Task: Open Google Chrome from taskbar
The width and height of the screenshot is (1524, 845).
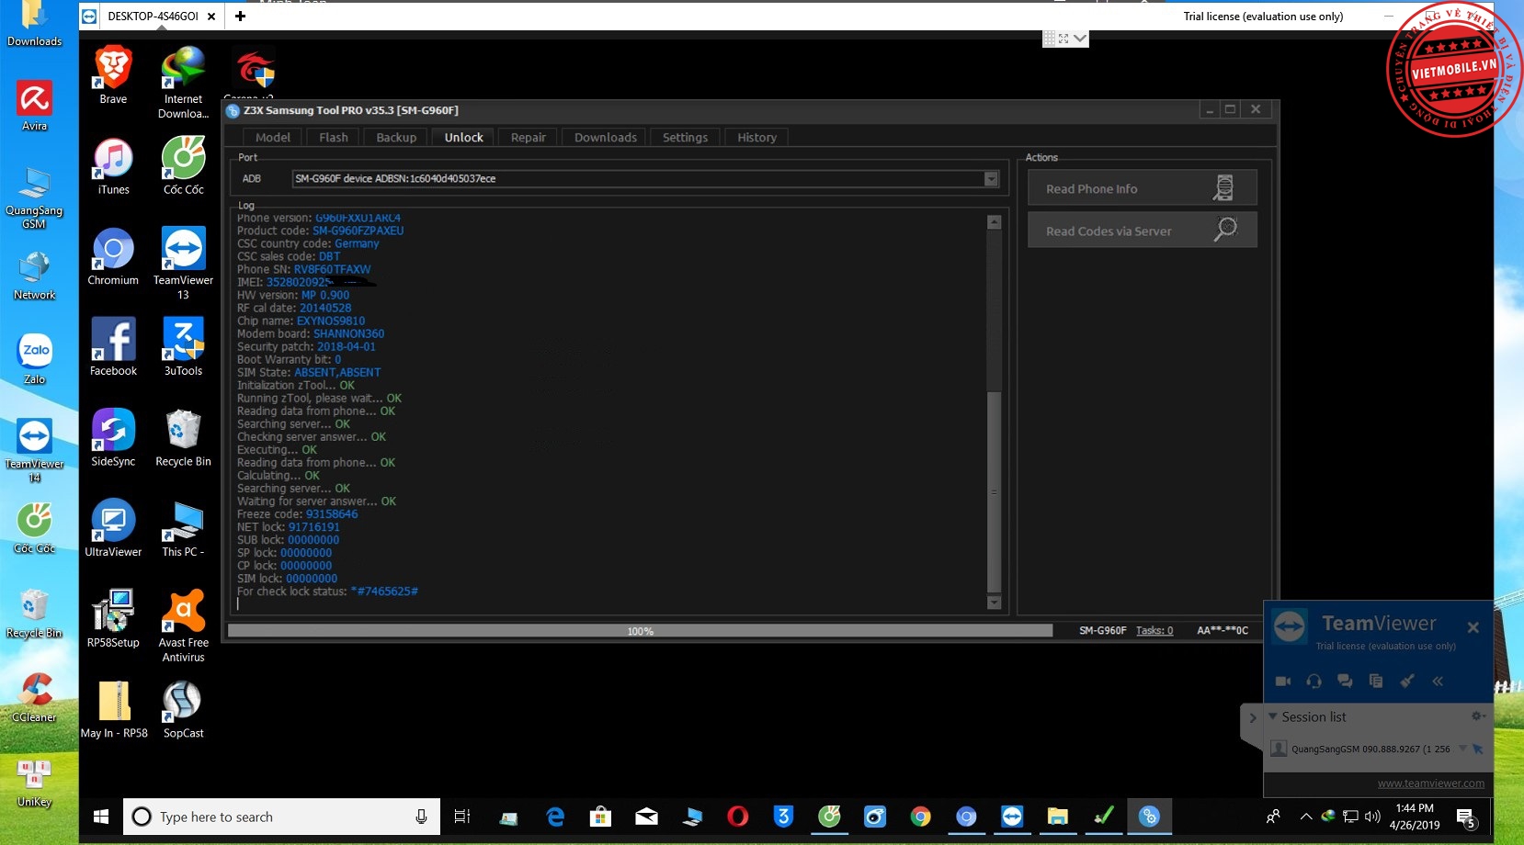Action: 920,817
